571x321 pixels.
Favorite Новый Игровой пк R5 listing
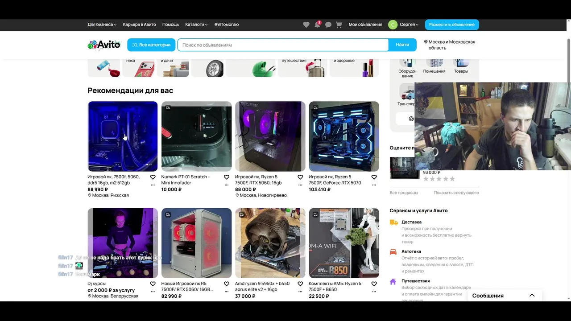click(226, 284)
